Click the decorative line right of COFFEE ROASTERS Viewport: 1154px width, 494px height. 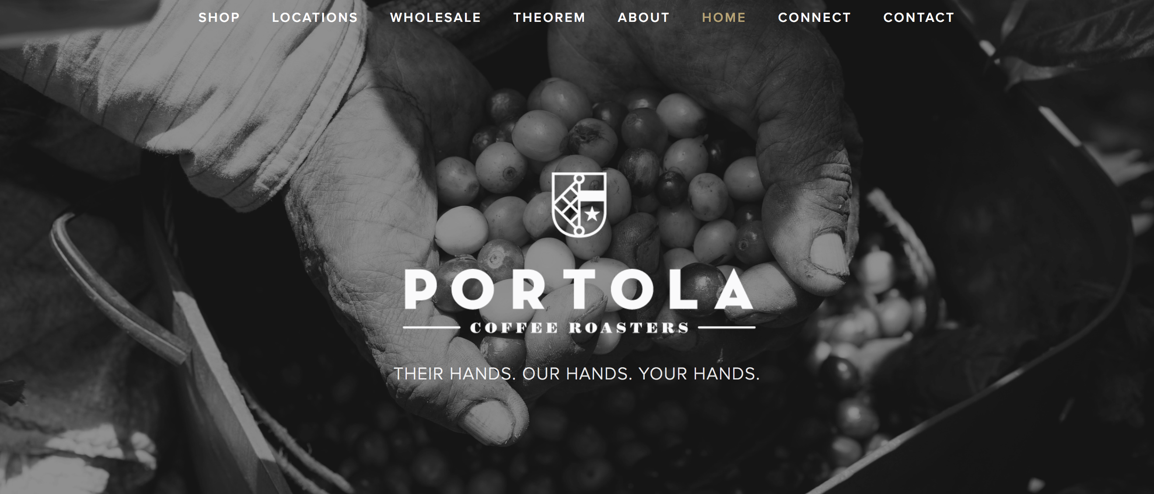click(727, 328)
